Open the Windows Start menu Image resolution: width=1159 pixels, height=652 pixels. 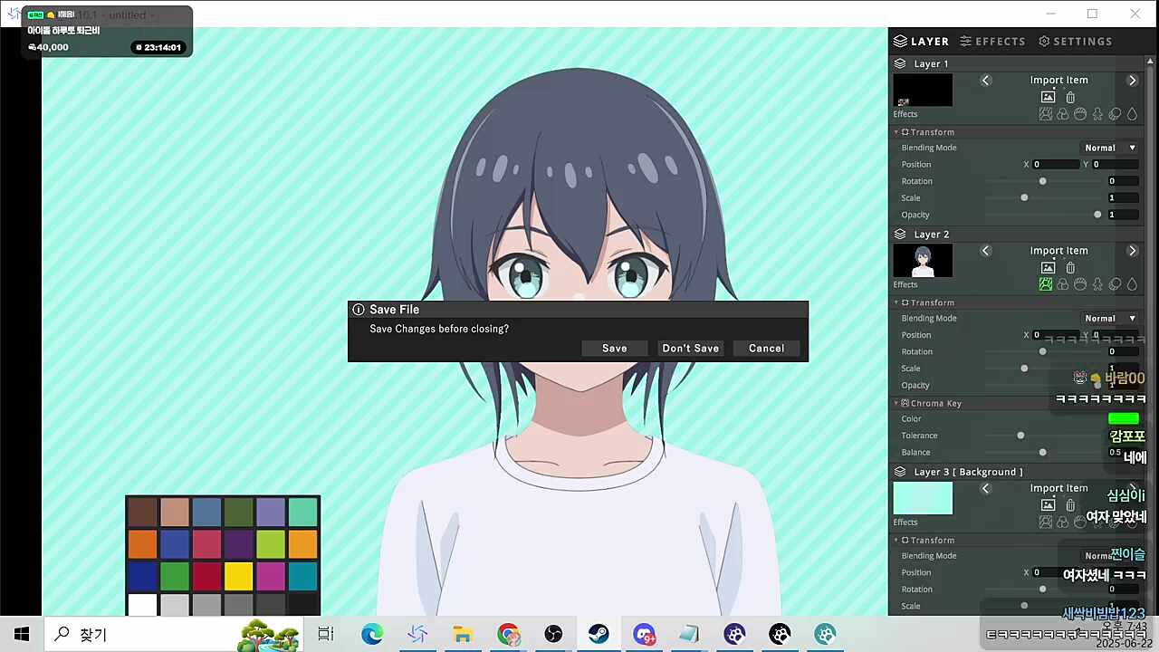pos(22,635)
